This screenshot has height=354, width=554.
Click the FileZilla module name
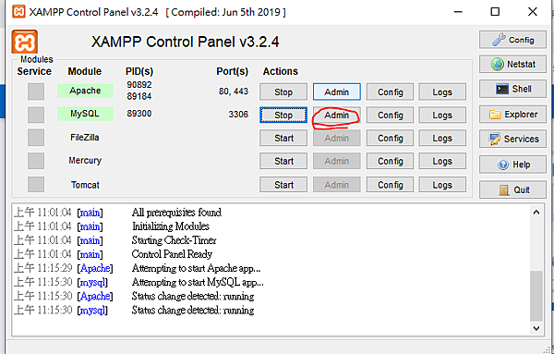click(x=85, y=137)
